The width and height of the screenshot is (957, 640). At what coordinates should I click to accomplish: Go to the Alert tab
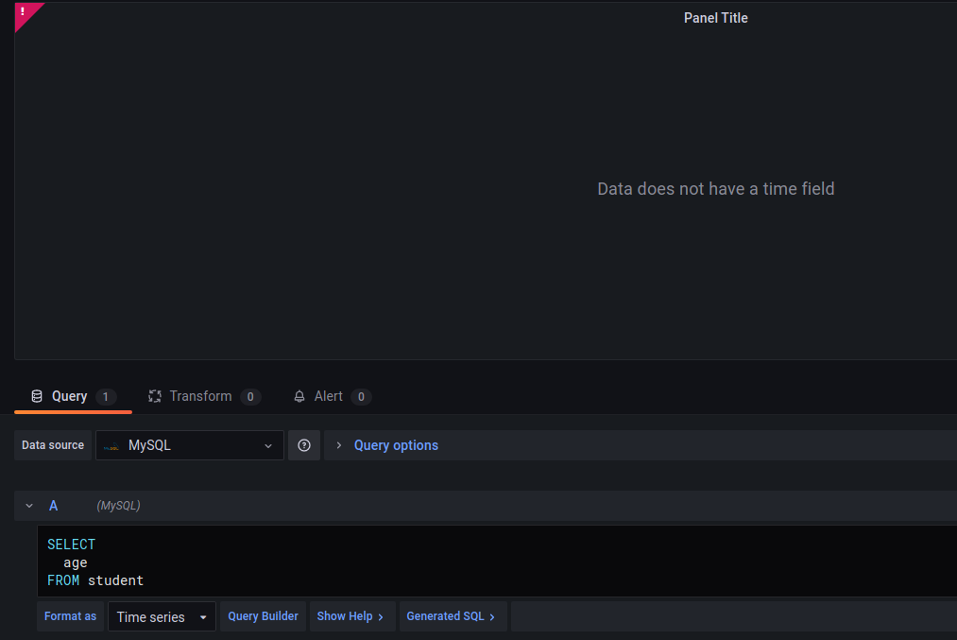tap(332, 396)
